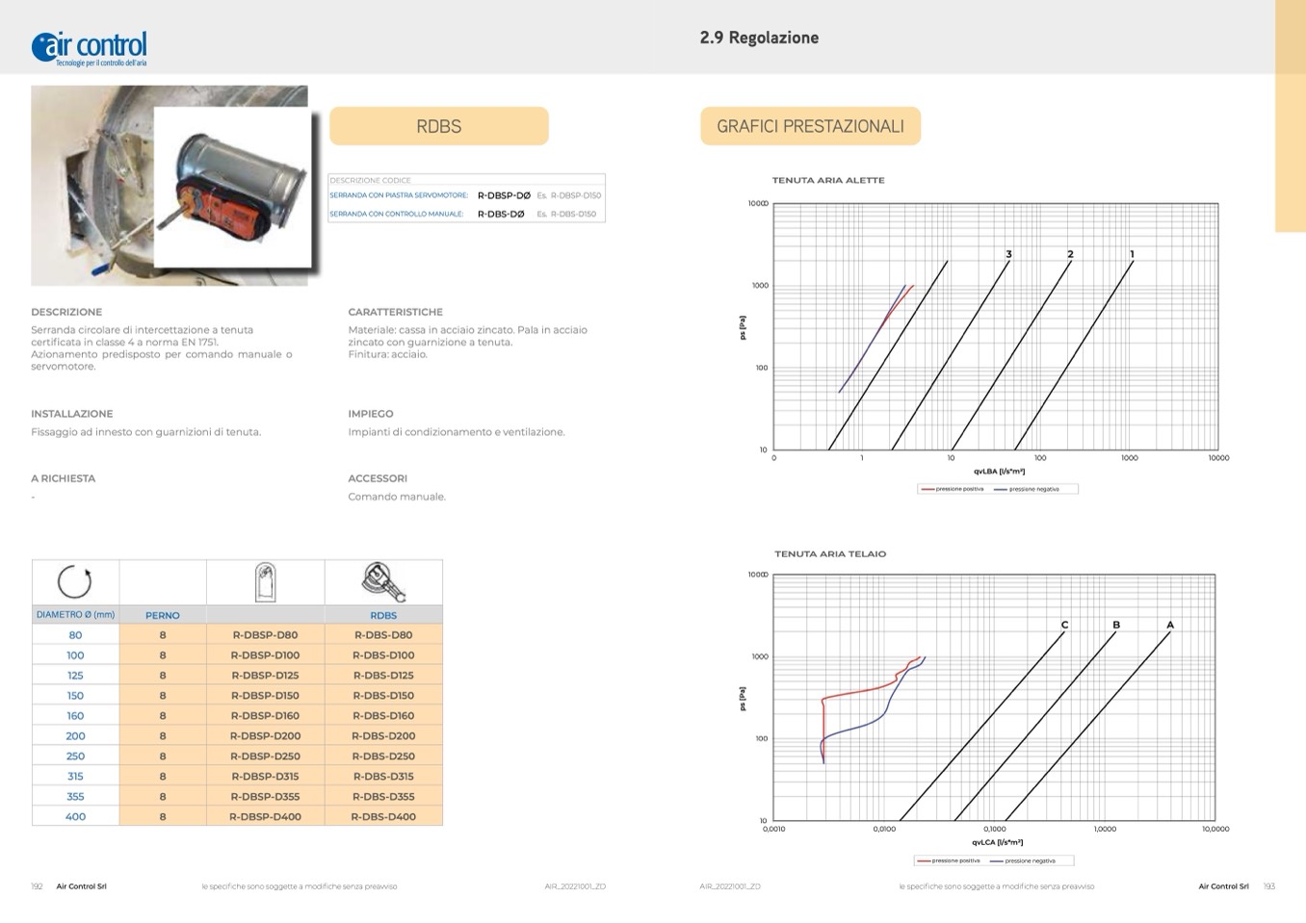Viewport: 1306px width, 923px height.
Task: Click the RDBS title banner
Action: click(438, 126)
